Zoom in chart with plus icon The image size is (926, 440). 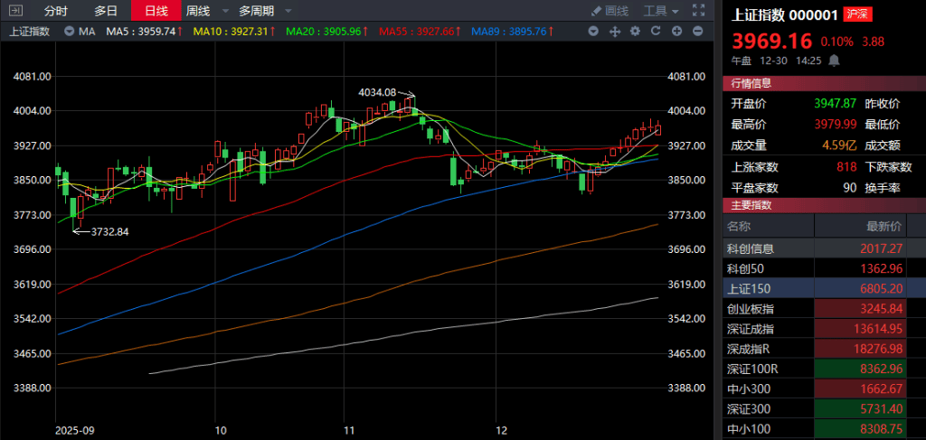[x=676, y=31]
